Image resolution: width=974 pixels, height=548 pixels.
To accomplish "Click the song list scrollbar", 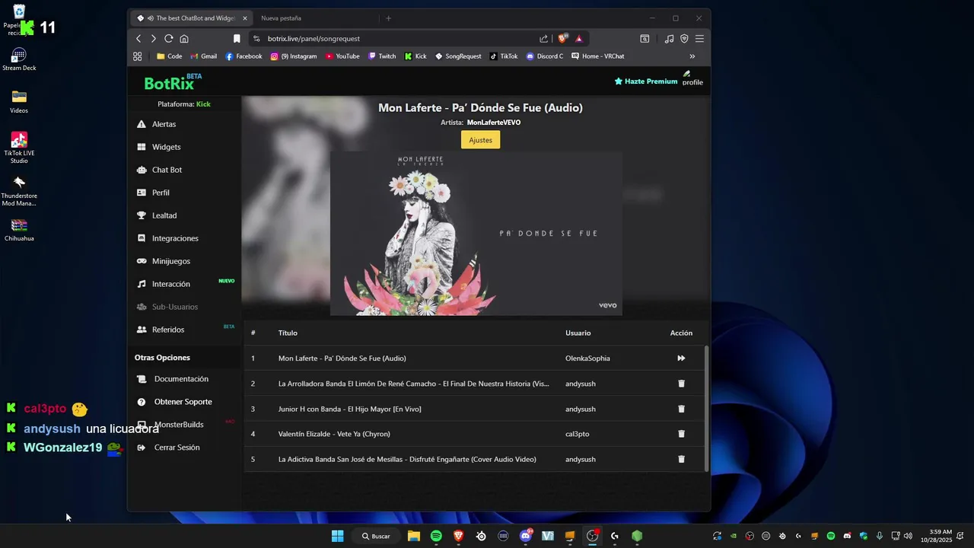I will [706, 409].
